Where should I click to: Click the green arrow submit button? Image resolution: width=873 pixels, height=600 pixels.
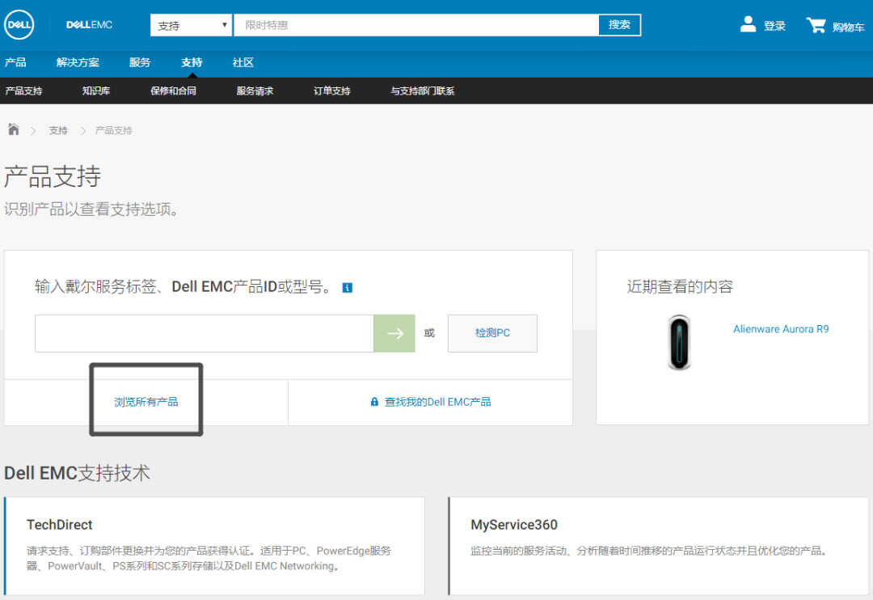point(394,333)
